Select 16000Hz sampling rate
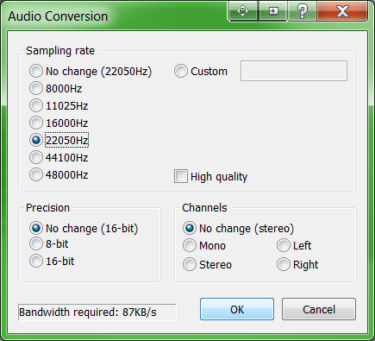The width and height of the screenshot is (375, 341). pos(59,123)
